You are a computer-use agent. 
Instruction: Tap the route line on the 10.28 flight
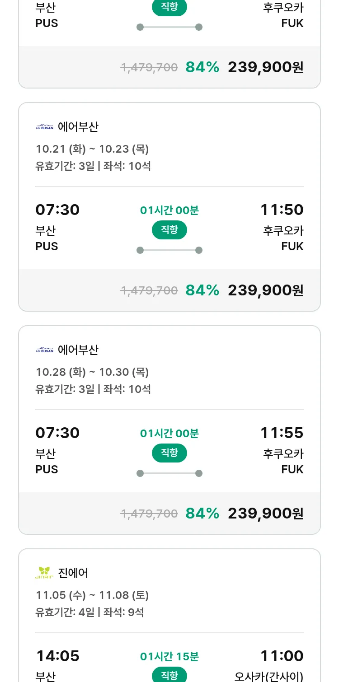tap(169, 473)
